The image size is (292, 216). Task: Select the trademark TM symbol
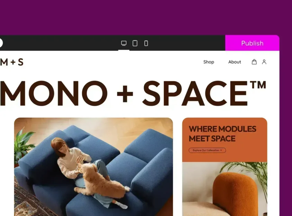click(x=258, y=85)
